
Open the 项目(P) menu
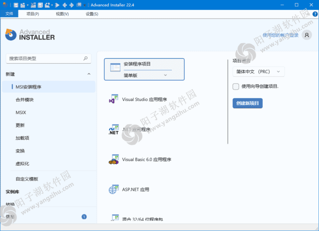(x=33, y=14)
